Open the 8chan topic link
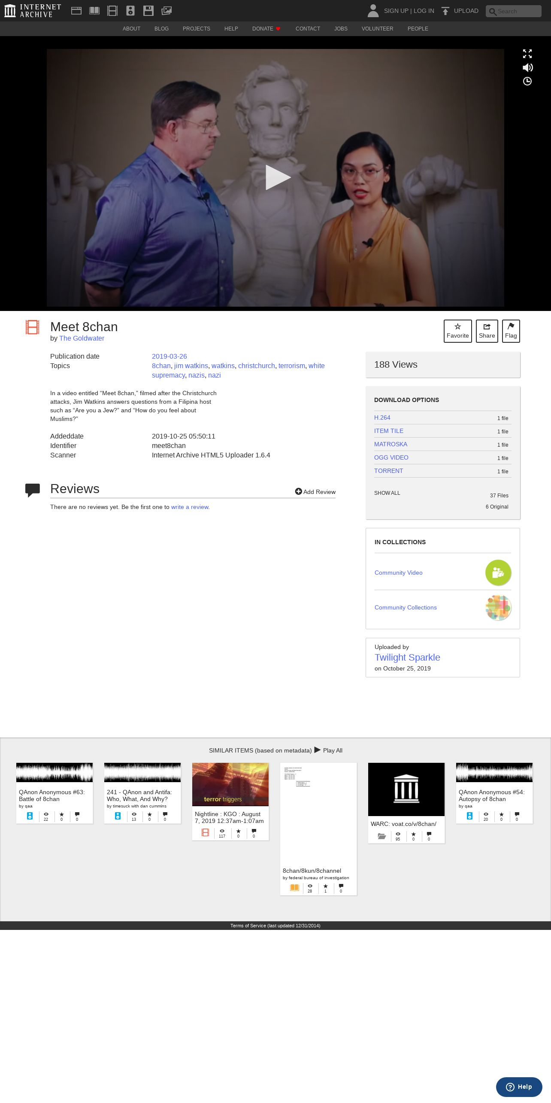Image resolution: width=551 pixels, height=1103 pixels. (161, 366)
